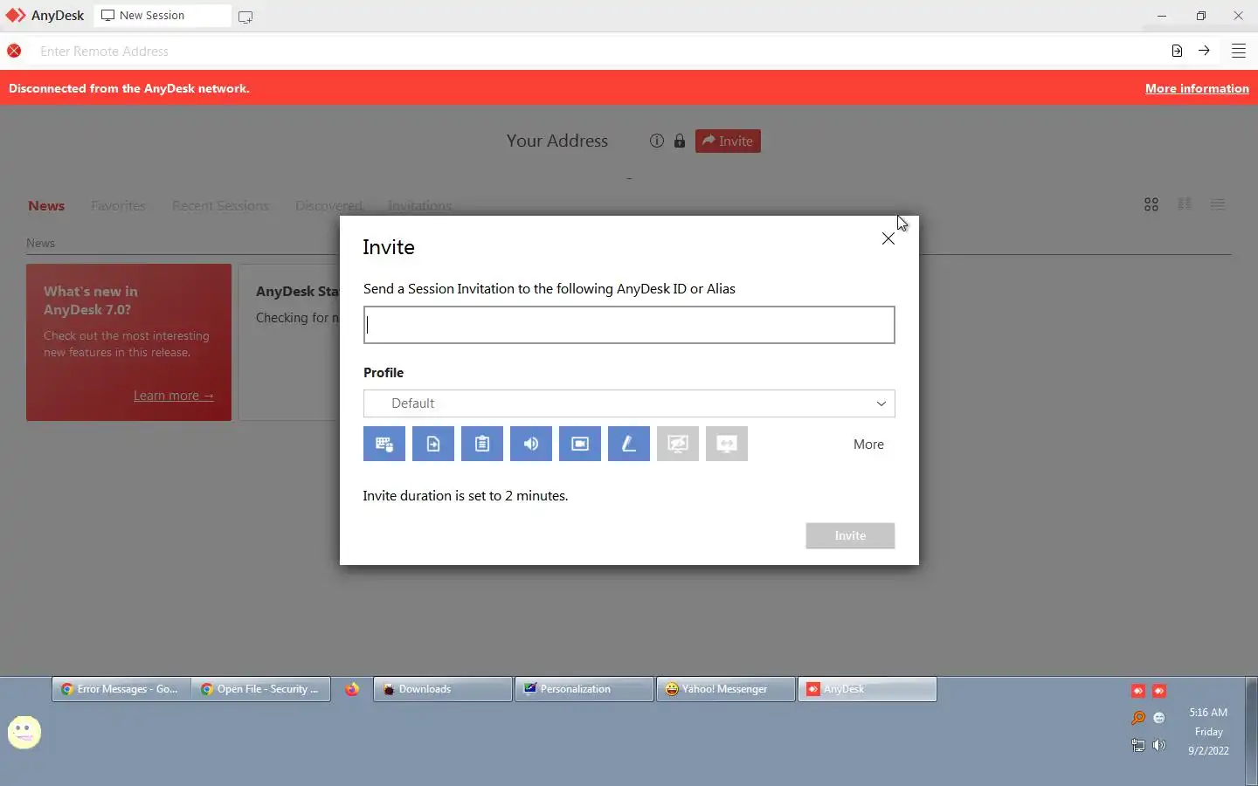Click the Firefox icon in taskbar

pos(352,689)
